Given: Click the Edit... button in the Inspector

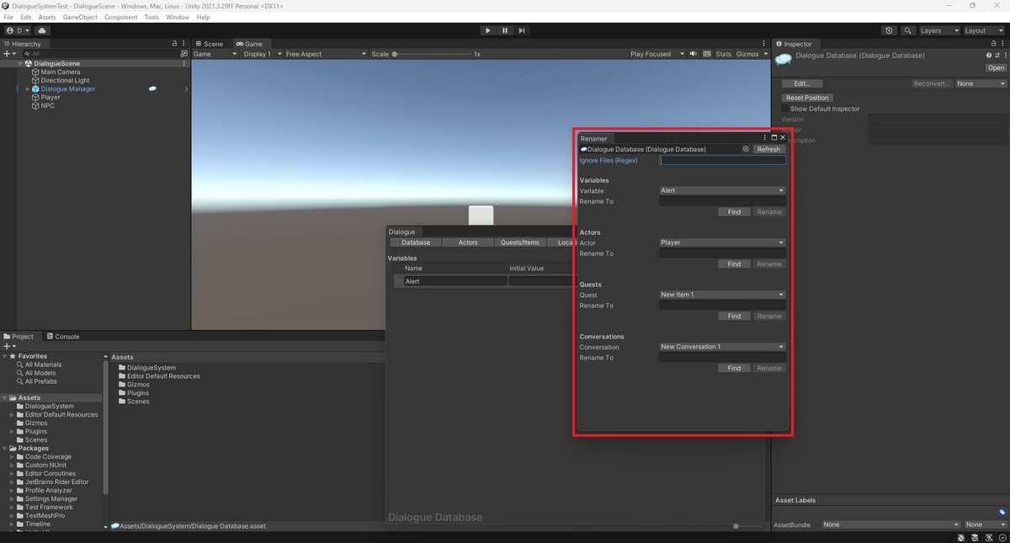Looking at the screenshot, I should pos(802,83).
